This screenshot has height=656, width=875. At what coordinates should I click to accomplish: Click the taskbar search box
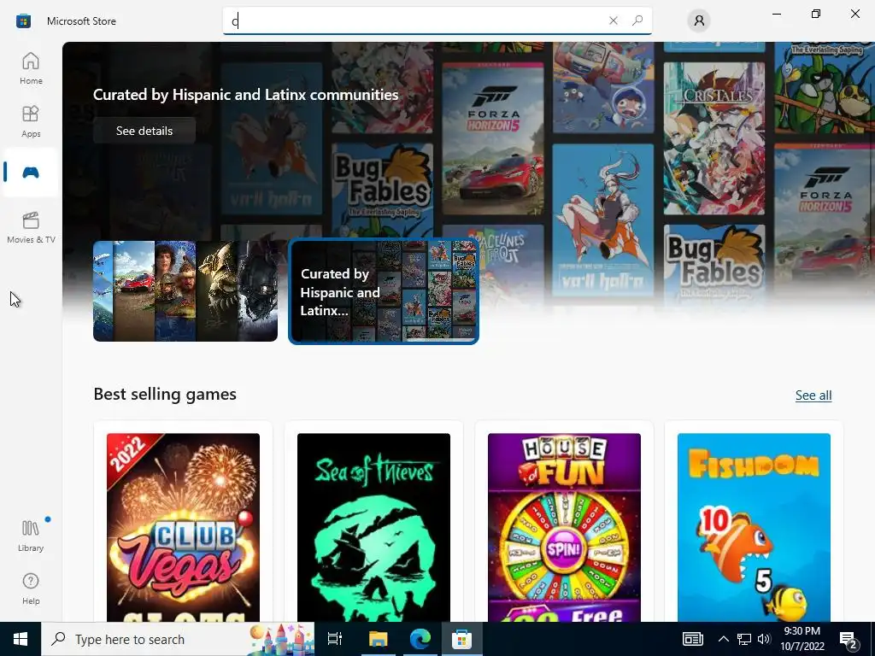coord(178,639)
